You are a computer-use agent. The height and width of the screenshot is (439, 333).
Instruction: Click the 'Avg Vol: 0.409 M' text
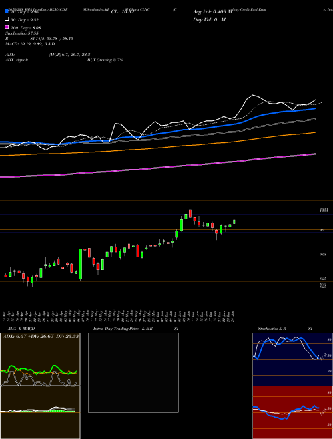coord(212,12)
